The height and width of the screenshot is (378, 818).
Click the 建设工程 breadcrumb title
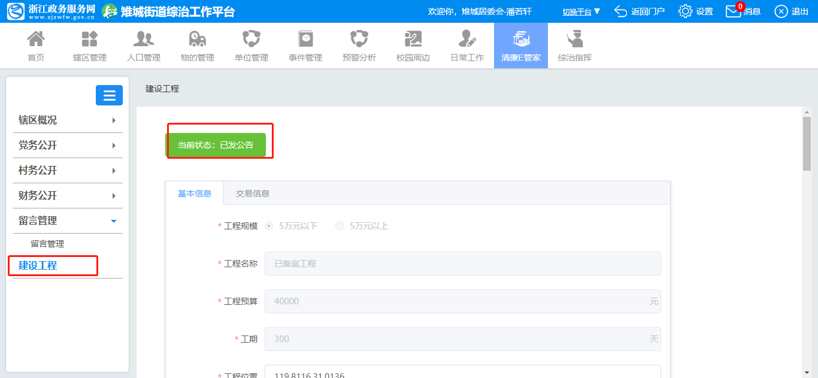162,89
